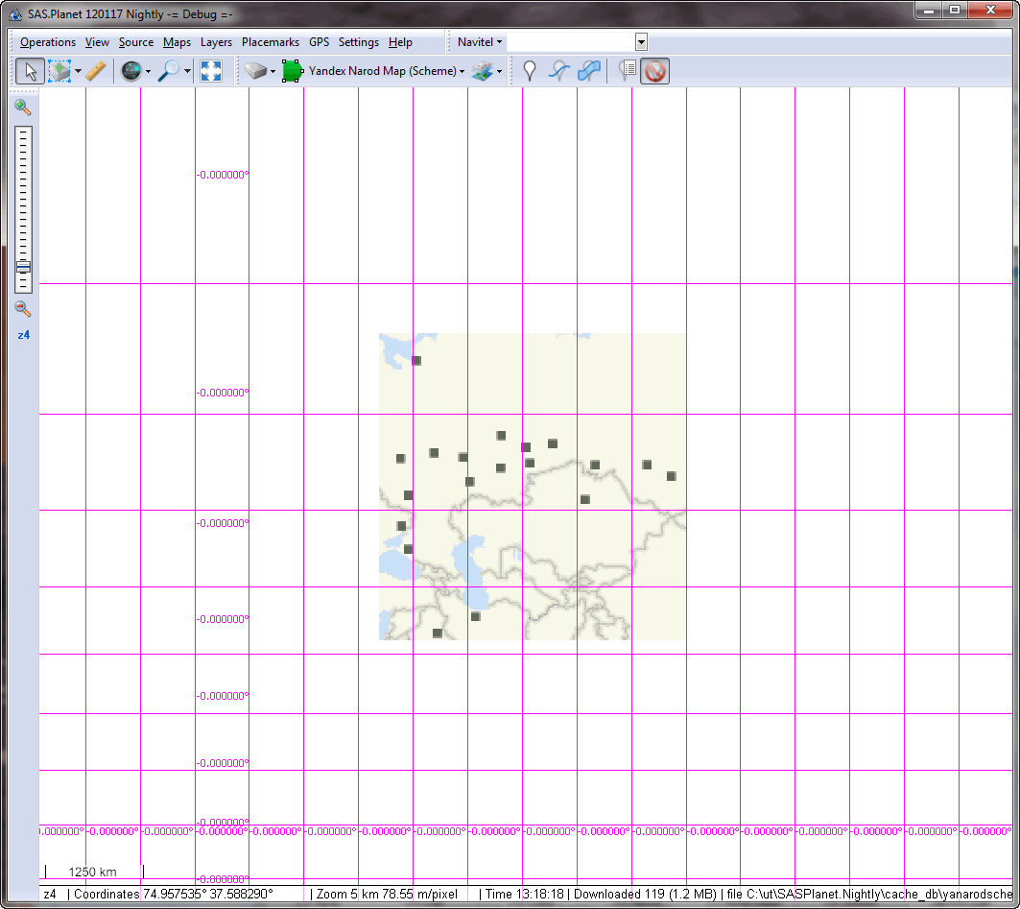
Task: Click the add path icon
Action: click(x=558, y=71)
